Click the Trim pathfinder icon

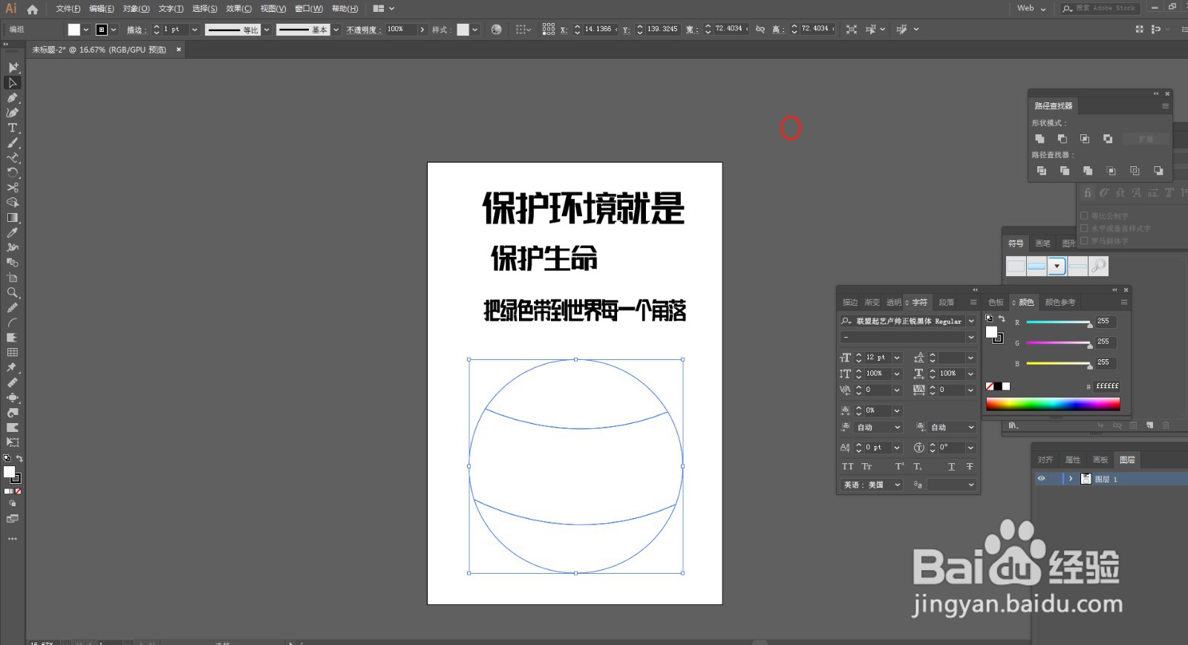coord(1065,171)
